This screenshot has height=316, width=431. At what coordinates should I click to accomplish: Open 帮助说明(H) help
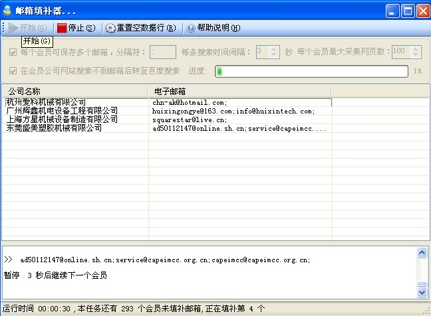[x=214, y=28]
